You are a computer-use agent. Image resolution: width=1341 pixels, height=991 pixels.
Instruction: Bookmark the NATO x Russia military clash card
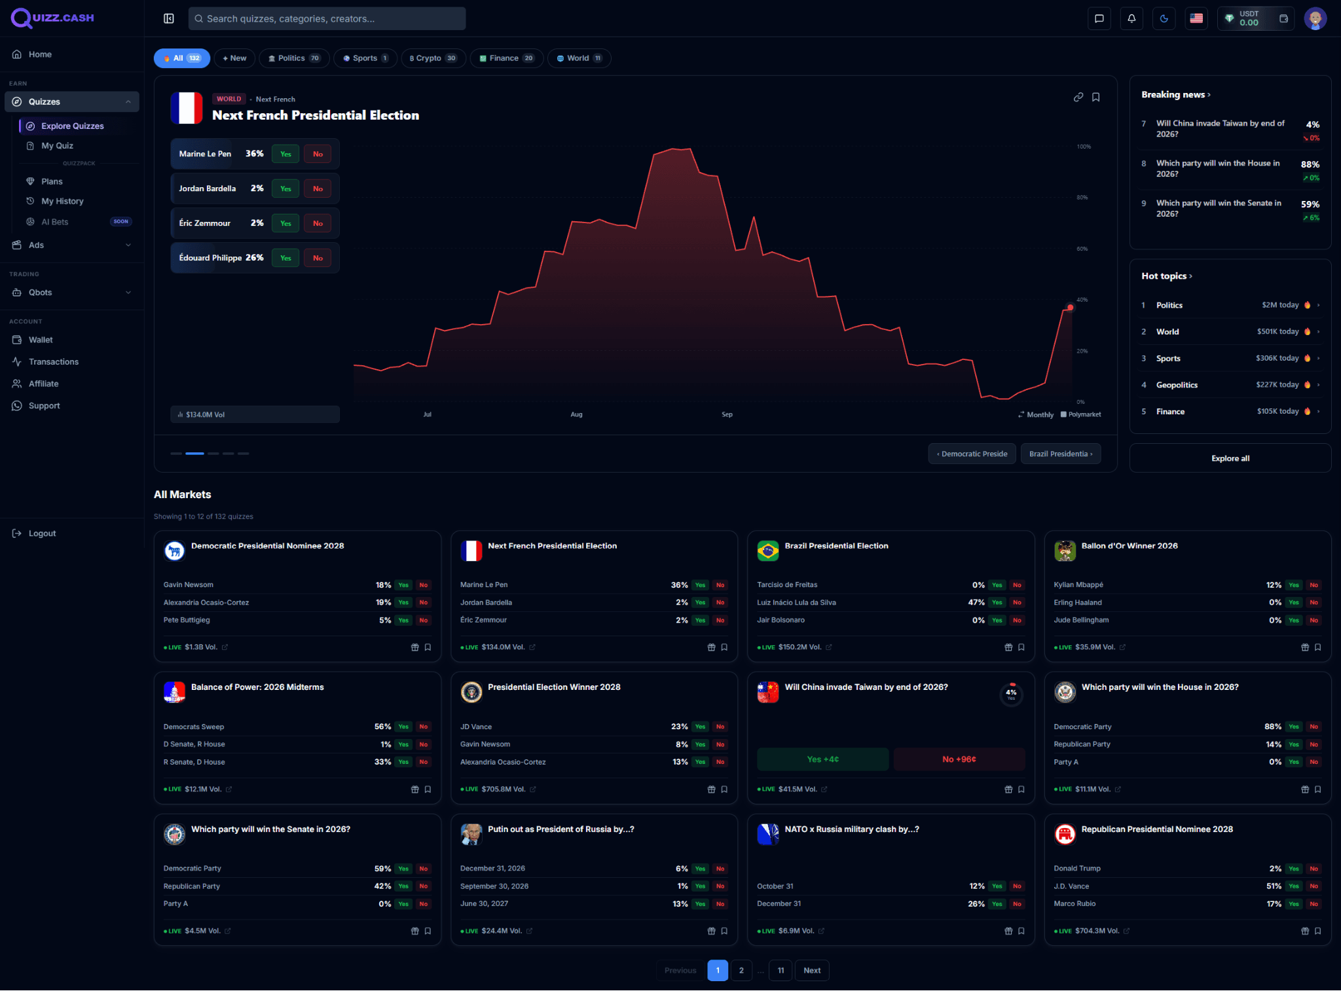(1021, 931)
